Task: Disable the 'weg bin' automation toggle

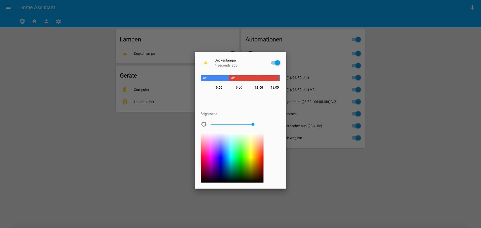Action: coord(356,138)
